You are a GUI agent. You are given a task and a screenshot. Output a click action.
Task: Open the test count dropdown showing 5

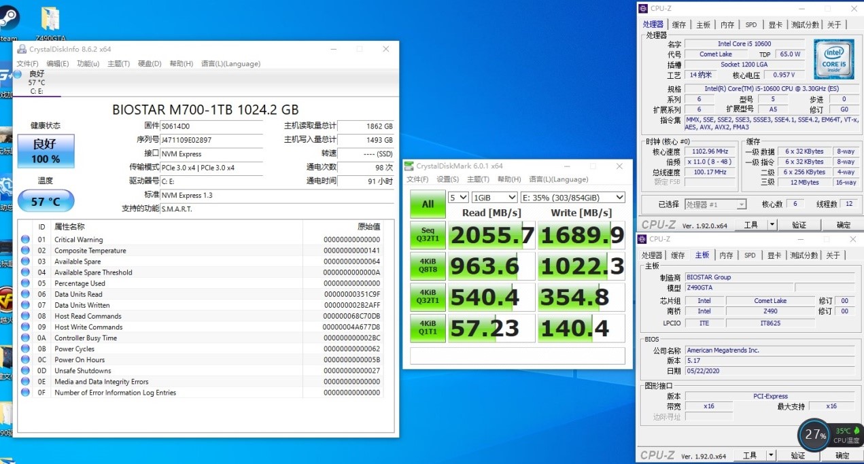[458, 197]
